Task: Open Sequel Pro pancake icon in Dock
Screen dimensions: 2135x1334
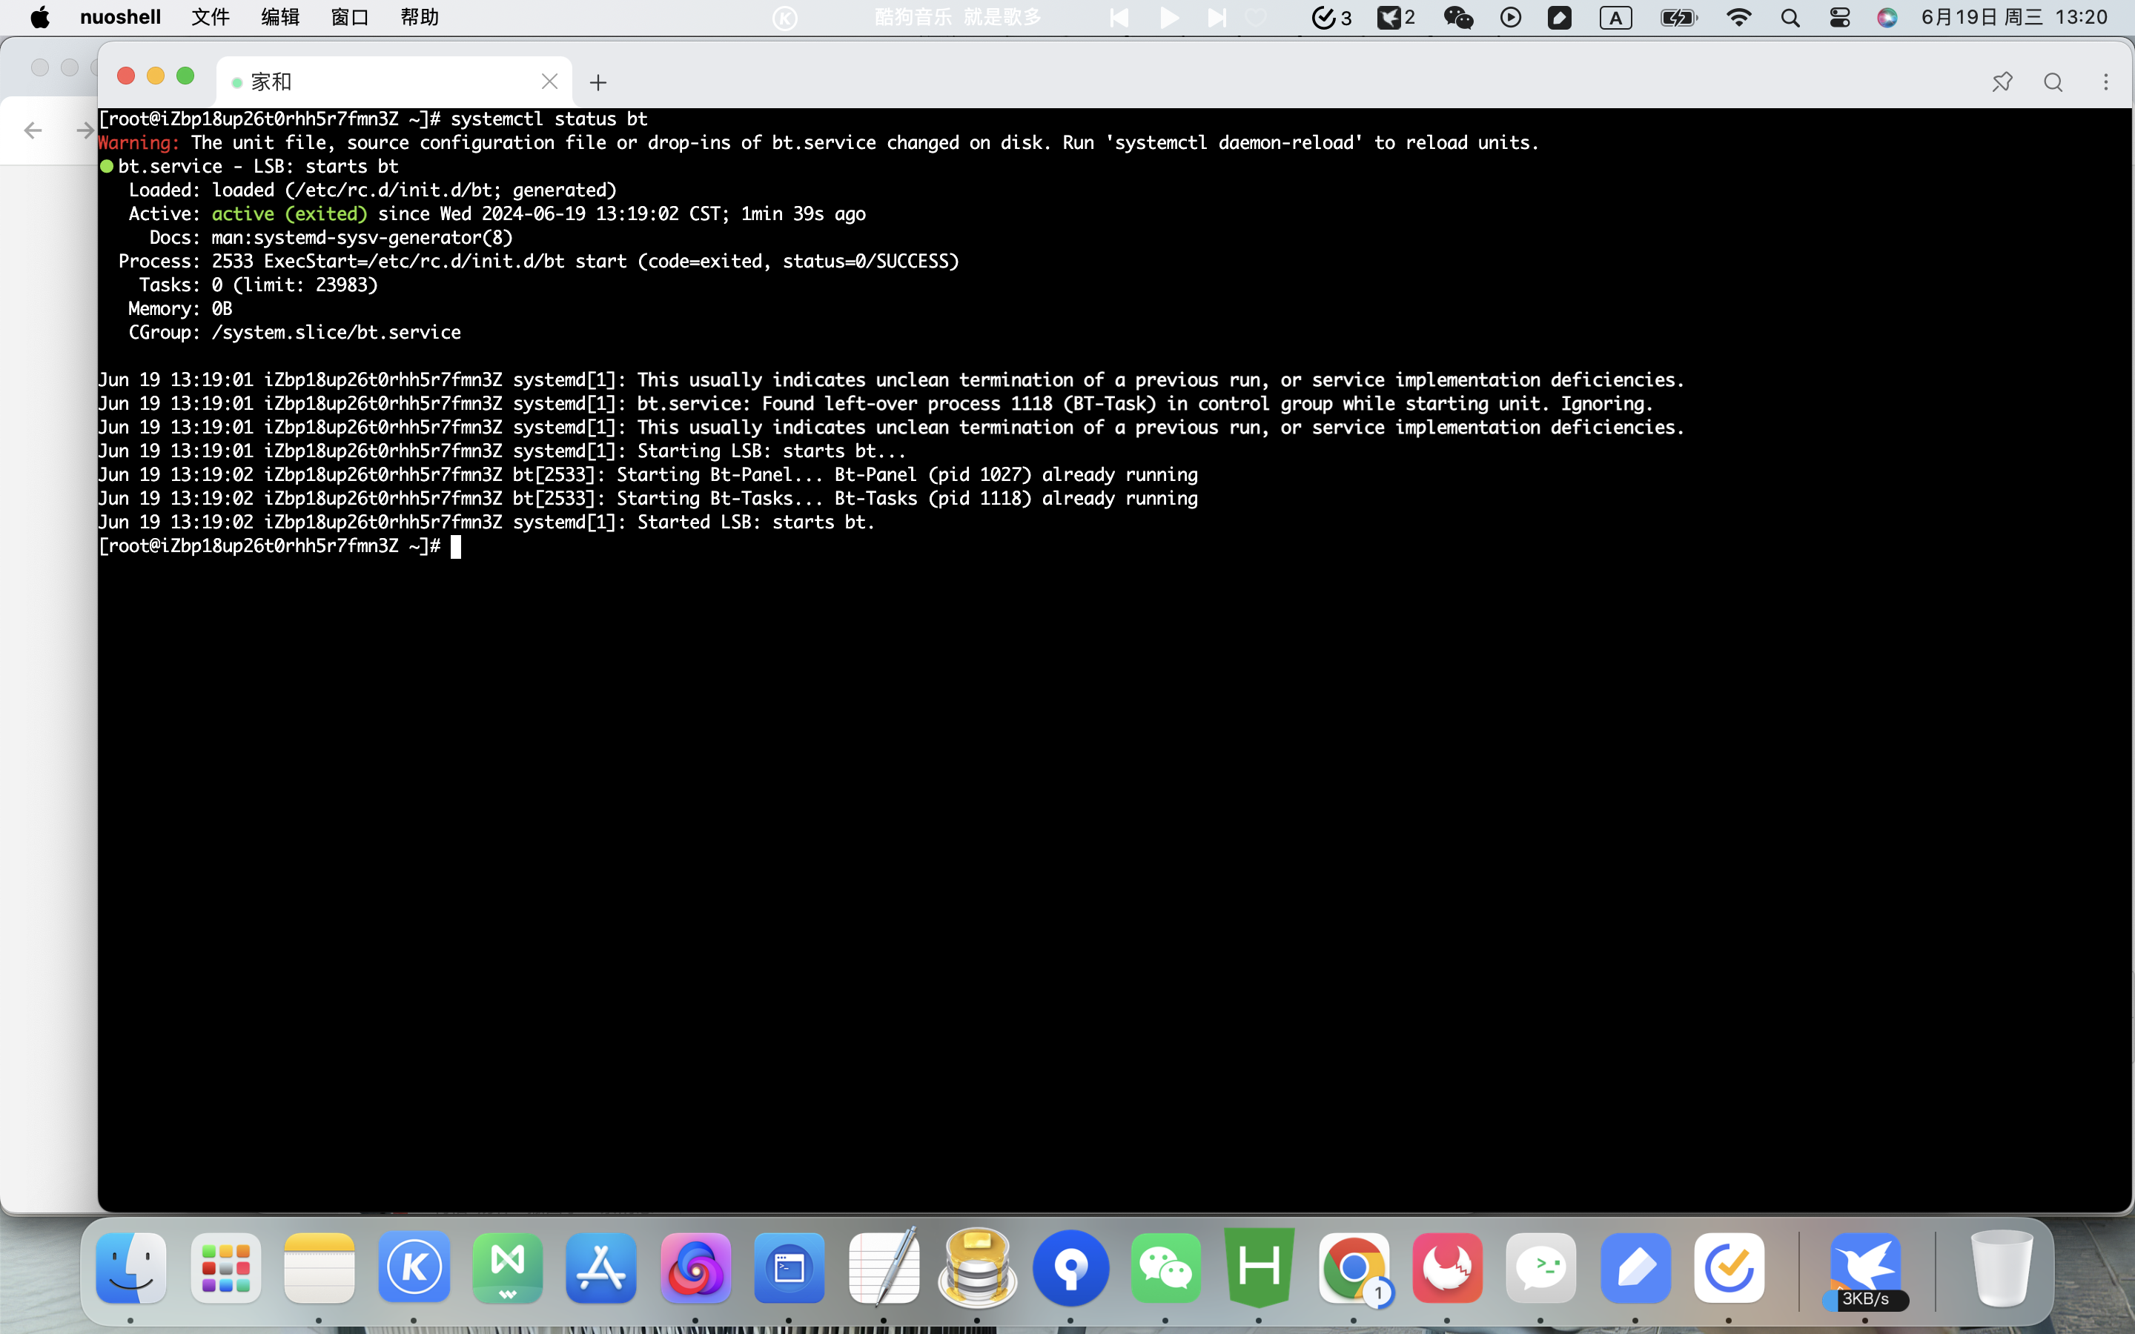Action: click(x=978, y=1268)
